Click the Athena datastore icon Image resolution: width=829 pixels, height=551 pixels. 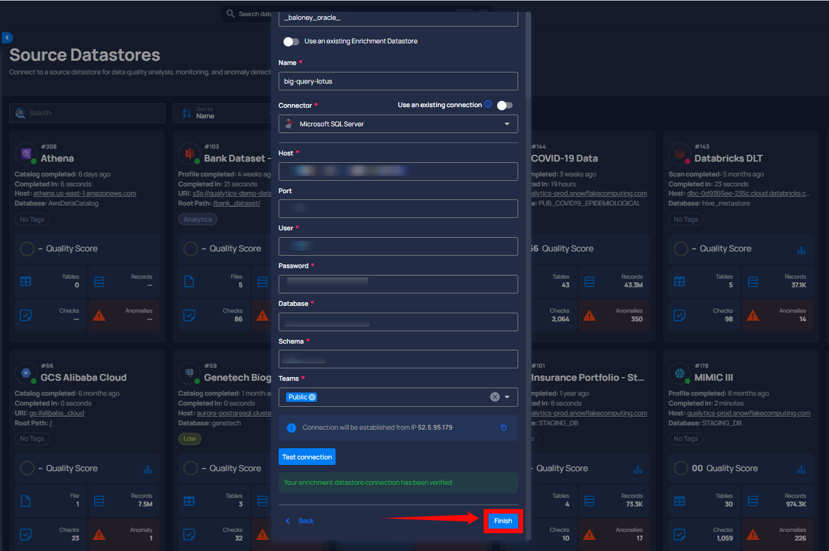pyautogui.click(x=26, y=153)
